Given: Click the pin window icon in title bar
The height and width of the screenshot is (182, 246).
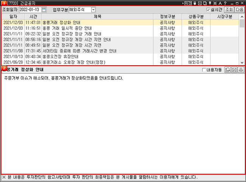Looking at the screenshot, I should coord(210,3).
